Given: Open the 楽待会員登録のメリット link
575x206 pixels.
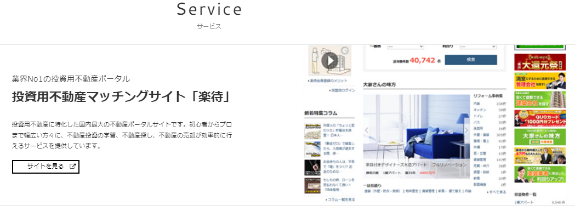Looking at the screenshot, I should click(x=327, y=81).
